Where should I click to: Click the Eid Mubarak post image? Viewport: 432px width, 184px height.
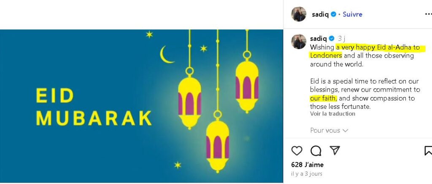(x=141, y=106)
